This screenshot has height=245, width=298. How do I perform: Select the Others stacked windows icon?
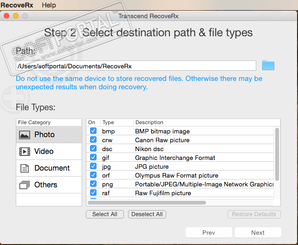point(25,185)
